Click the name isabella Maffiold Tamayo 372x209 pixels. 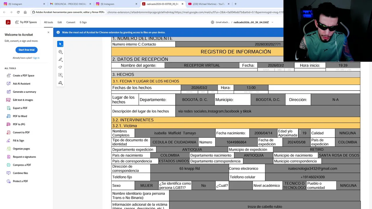coord(175,133)
